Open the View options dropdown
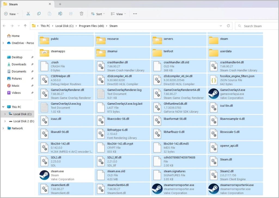Image resolution: width=279 pixels, height=198 pixels. click(118, 14)
